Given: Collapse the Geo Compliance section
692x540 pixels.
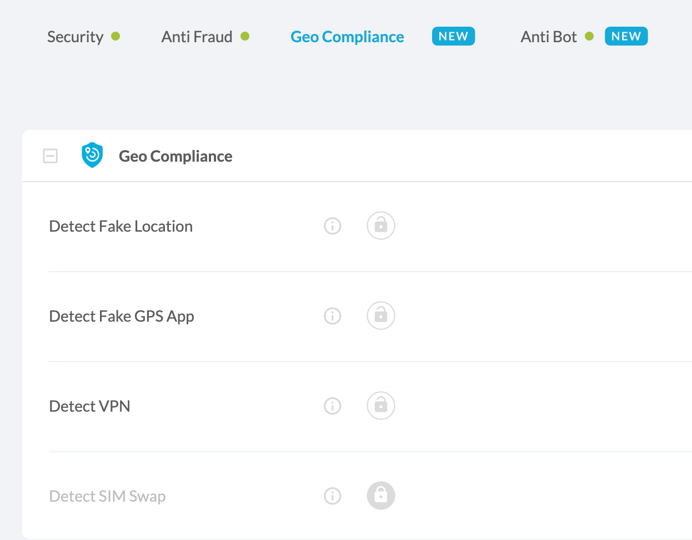Looking at the screenshot, I should pos(51,156).
